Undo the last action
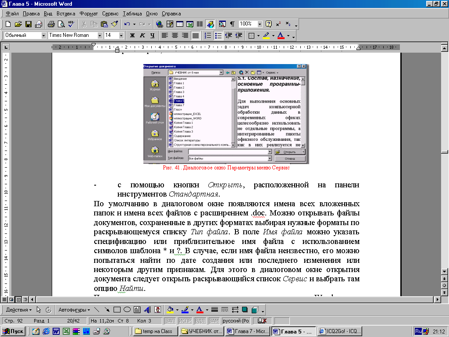Screen dimensions: 449x337 (x=128, y=24)
